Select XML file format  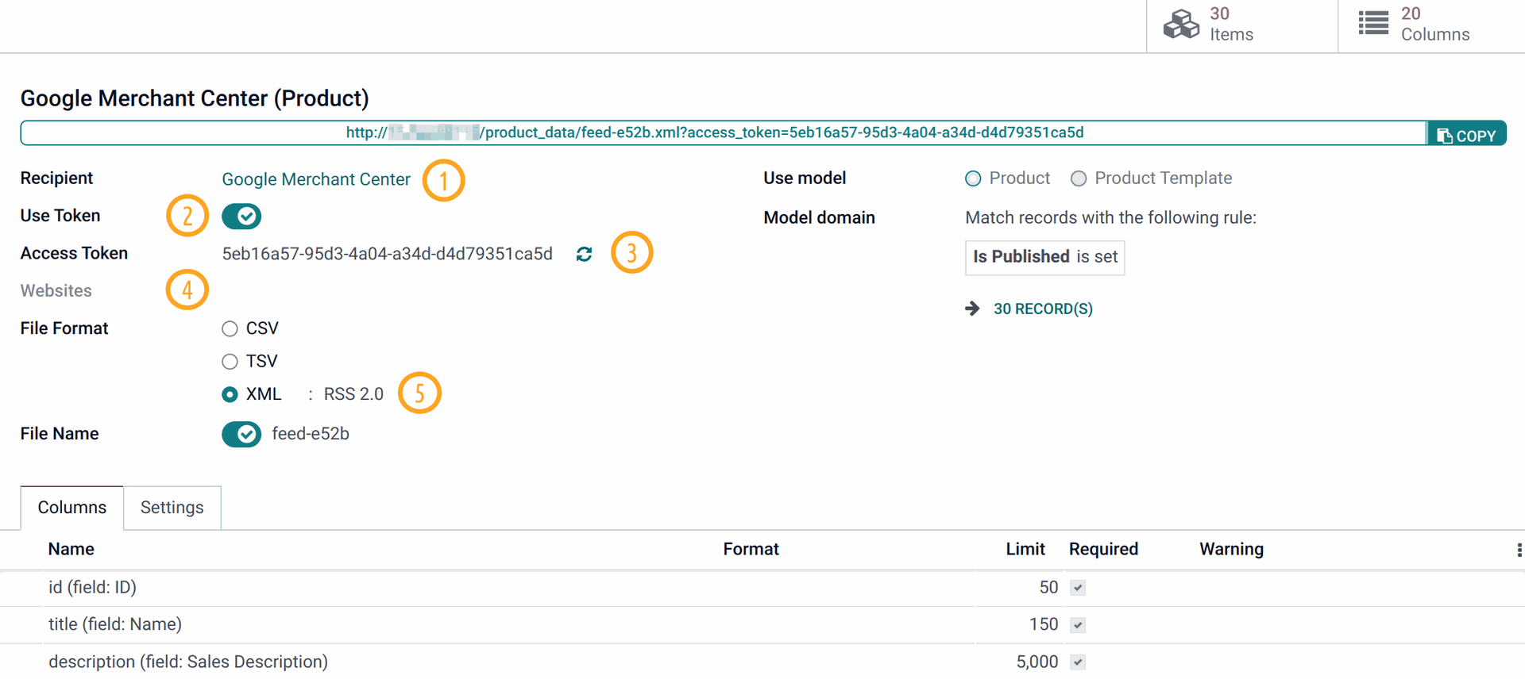click(x=230, y=394)
